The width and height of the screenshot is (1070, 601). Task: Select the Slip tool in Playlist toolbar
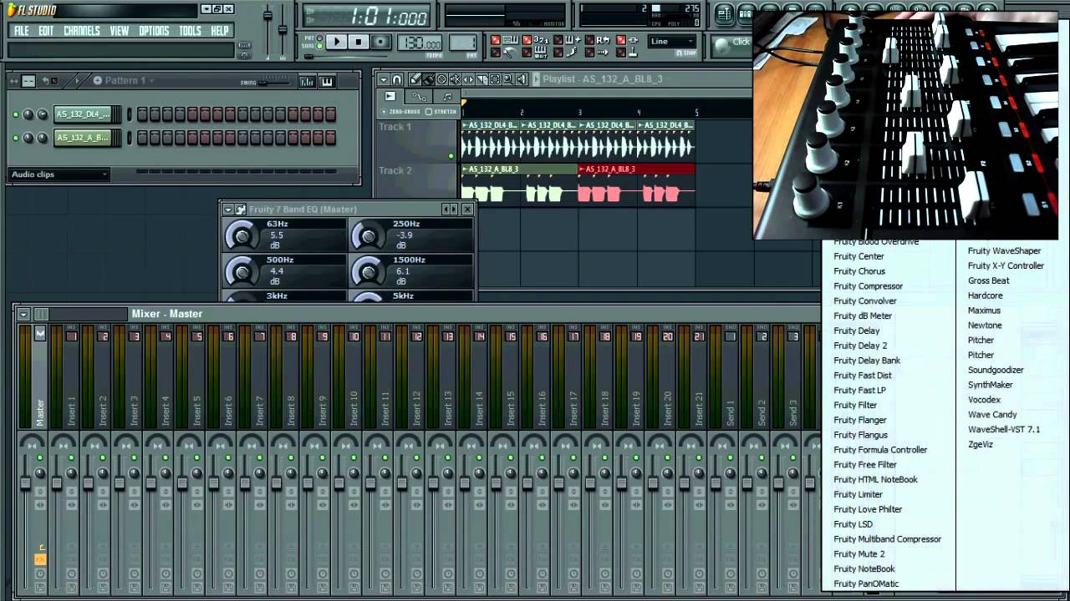(x=468, y=79)
